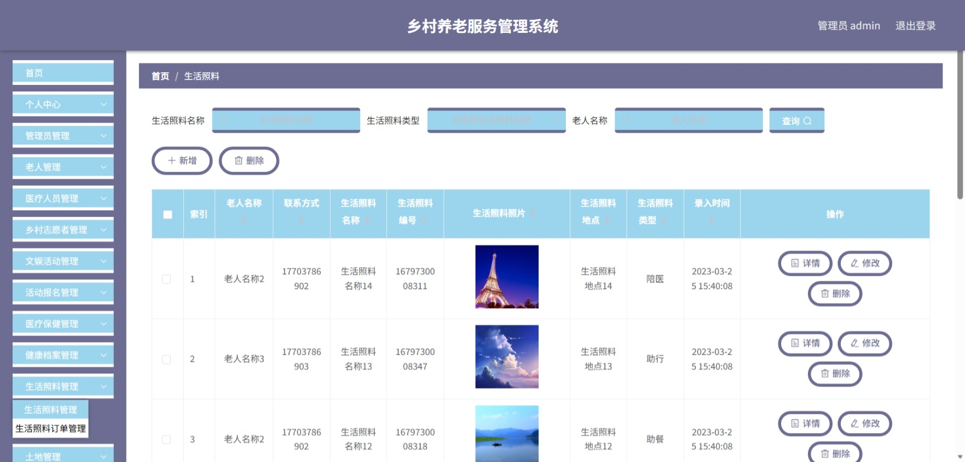Open the Eiffel Tower photo thumbnail

pyautogui.click(x=507, y=277)
